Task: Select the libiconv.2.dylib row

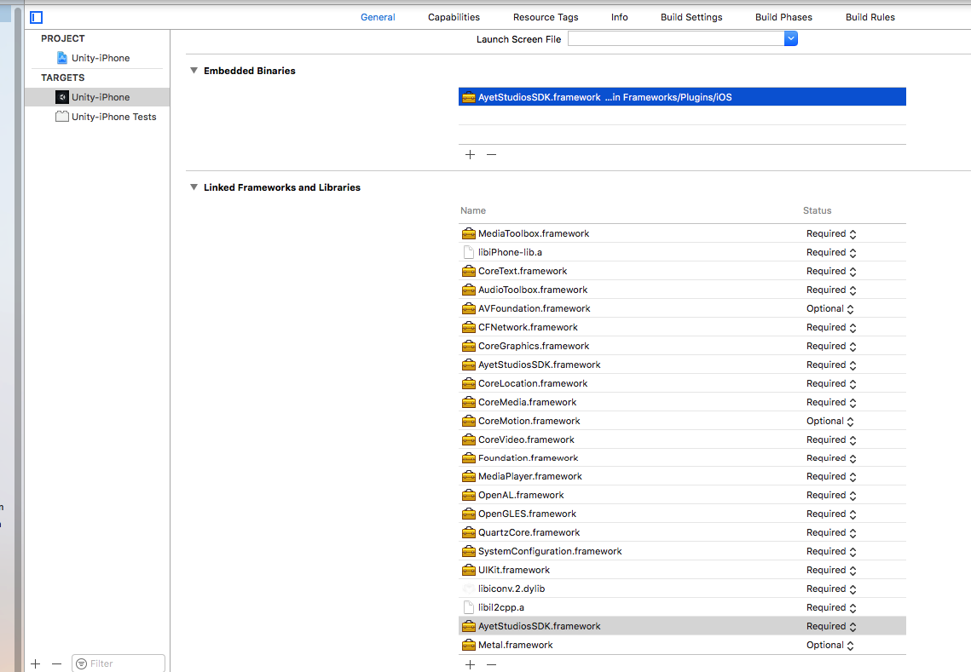Action: click(682, 589)
